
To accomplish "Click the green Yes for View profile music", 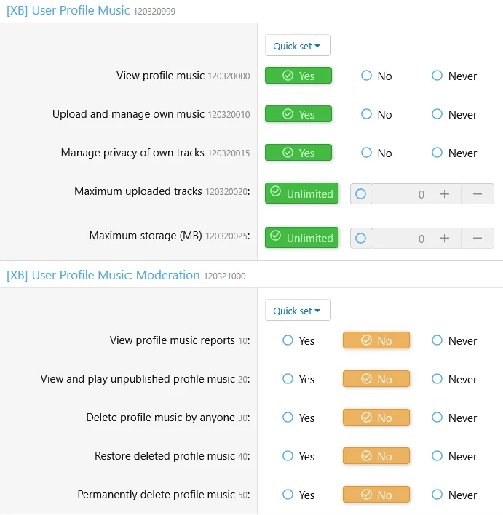I will pyautogui.click(x=298, y=76).
